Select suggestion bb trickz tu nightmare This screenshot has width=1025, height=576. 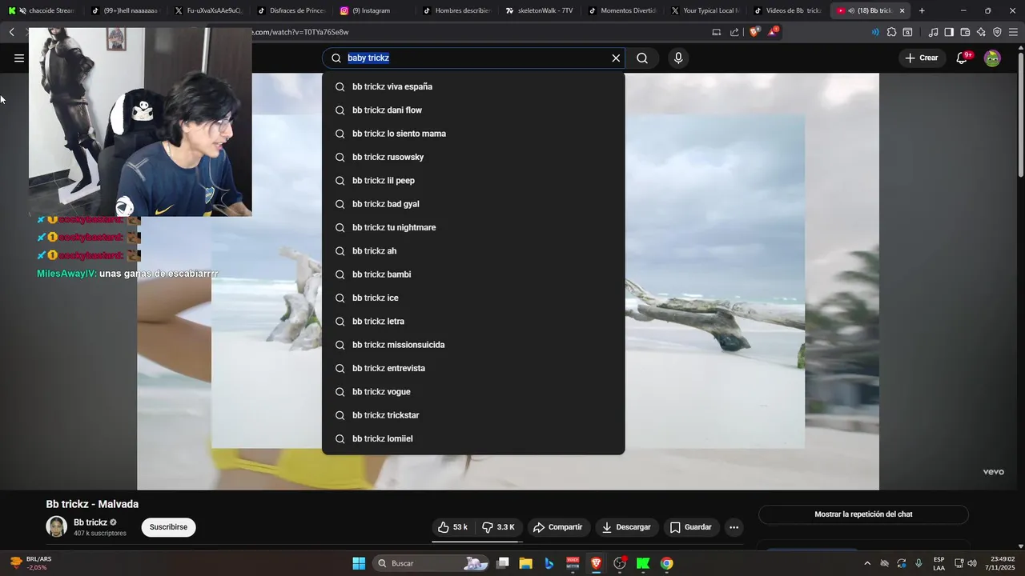[x=473, y=227]
